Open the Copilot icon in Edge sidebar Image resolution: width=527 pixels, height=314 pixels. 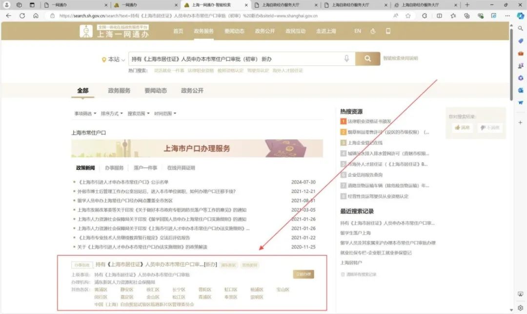[520, 16]
